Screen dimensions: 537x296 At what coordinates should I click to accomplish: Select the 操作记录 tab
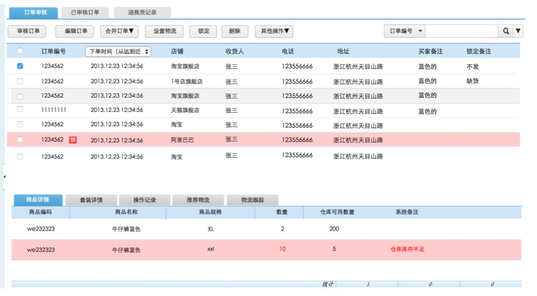(145, 200)
